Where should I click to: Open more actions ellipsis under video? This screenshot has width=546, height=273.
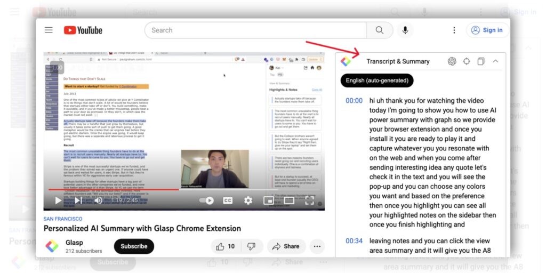(x=317, y=246)
